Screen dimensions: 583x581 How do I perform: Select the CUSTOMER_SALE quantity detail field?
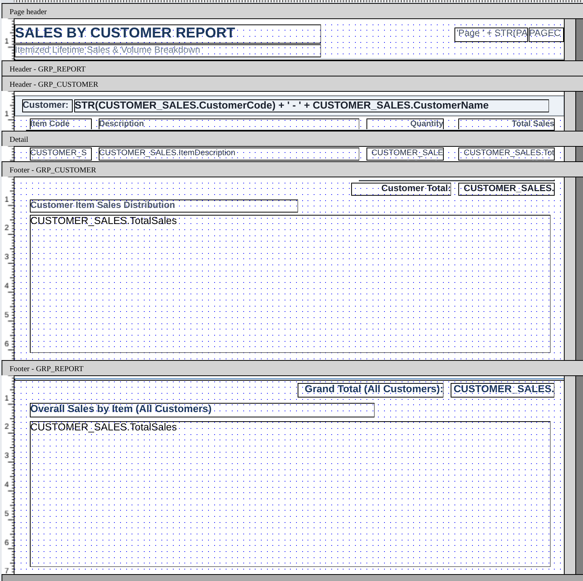(405, 154)
